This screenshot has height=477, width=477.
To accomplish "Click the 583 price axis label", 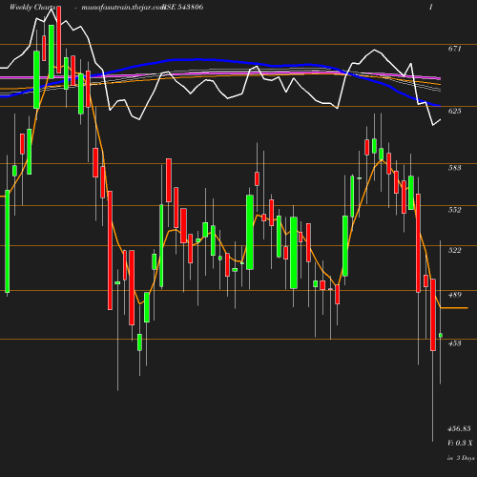I will [454, 168].
